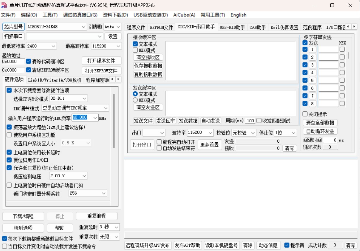This screenshot has width=360, height=251.
Task: Open the 工具(T) menu
Action: 50,15
